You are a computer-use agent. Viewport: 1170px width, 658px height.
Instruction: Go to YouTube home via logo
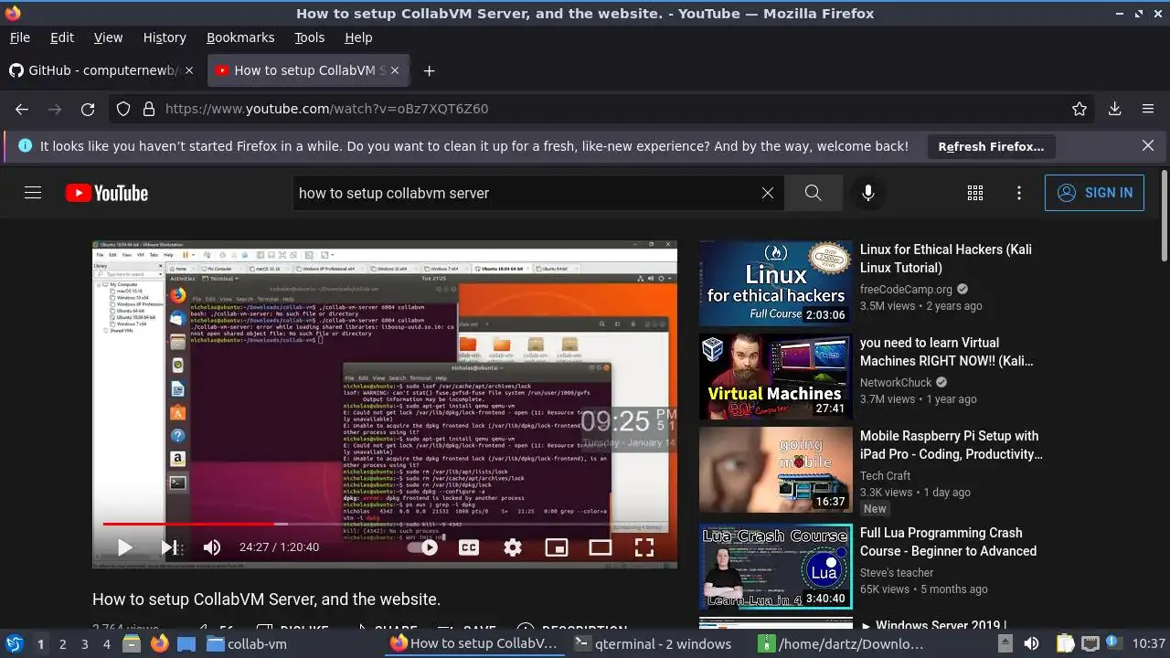click(x=107, y=193)
